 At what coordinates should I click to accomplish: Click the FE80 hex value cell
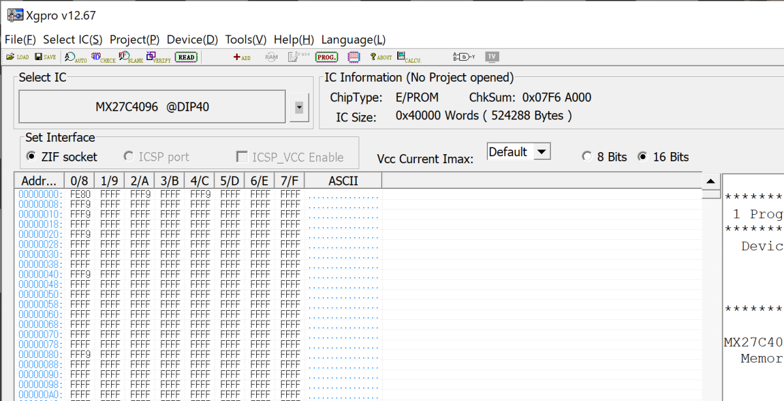pos(80,195)
